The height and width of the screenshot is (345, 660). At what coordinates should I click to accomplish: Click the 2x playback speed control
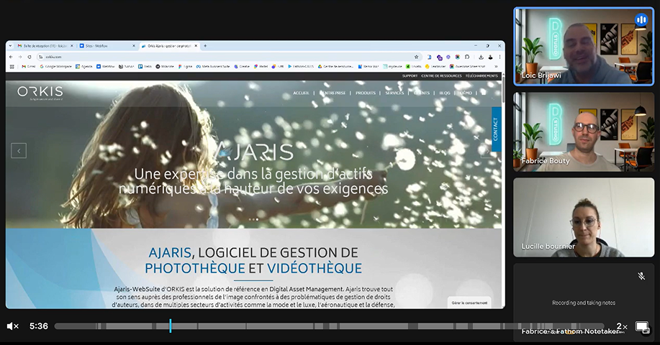click(x=622, y=326)
